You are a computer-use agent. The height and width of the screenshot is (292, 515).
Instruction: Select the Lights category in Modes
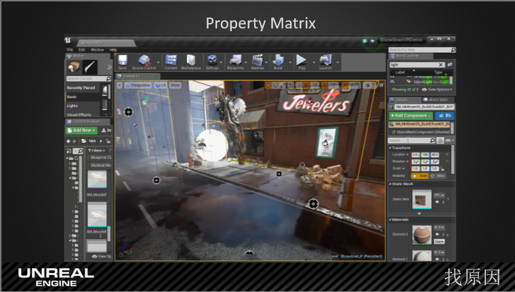[73, 106]
